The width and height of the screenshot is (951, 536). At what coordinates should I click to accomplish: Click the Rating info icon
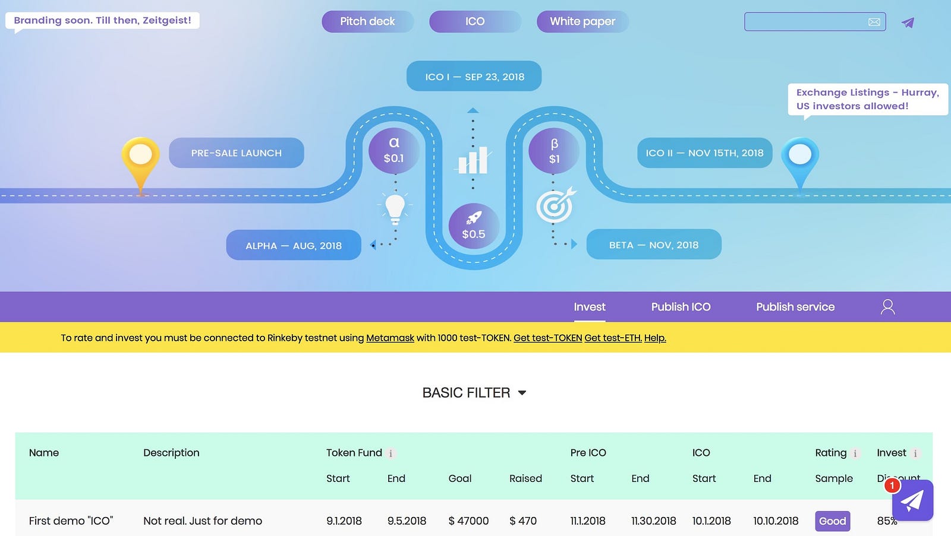click(x=855, y=453)
